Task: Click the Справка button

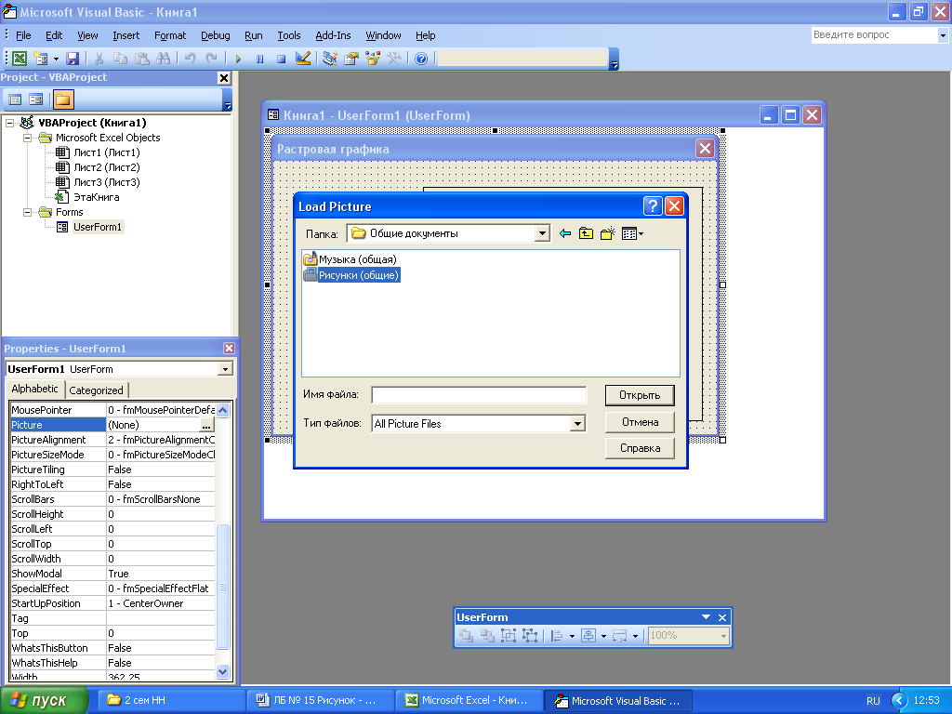Action: click(640, 448)
